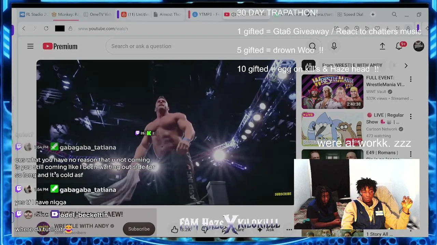The image size is (437, 245).
Task: Select the From WRESTLE WITH ANDY chip
Action: (352, 65)
